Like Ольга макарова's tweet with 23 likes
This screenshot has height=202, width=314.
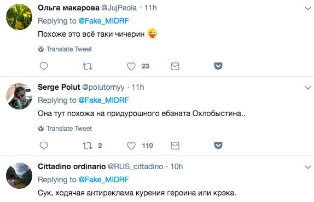[131, 66]
